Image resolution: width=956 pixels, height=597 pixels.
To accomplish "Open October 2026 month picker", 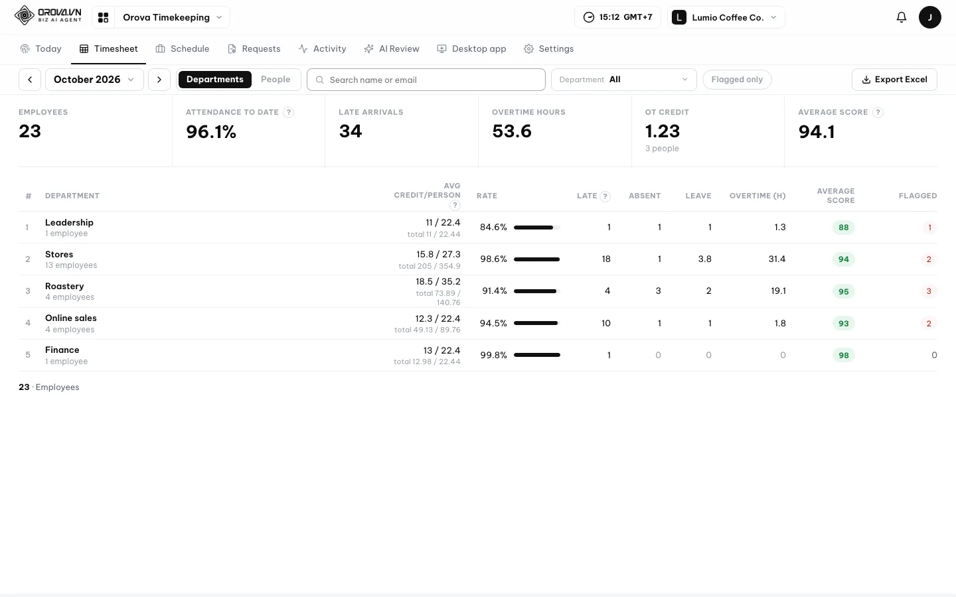I will [94, 80].
